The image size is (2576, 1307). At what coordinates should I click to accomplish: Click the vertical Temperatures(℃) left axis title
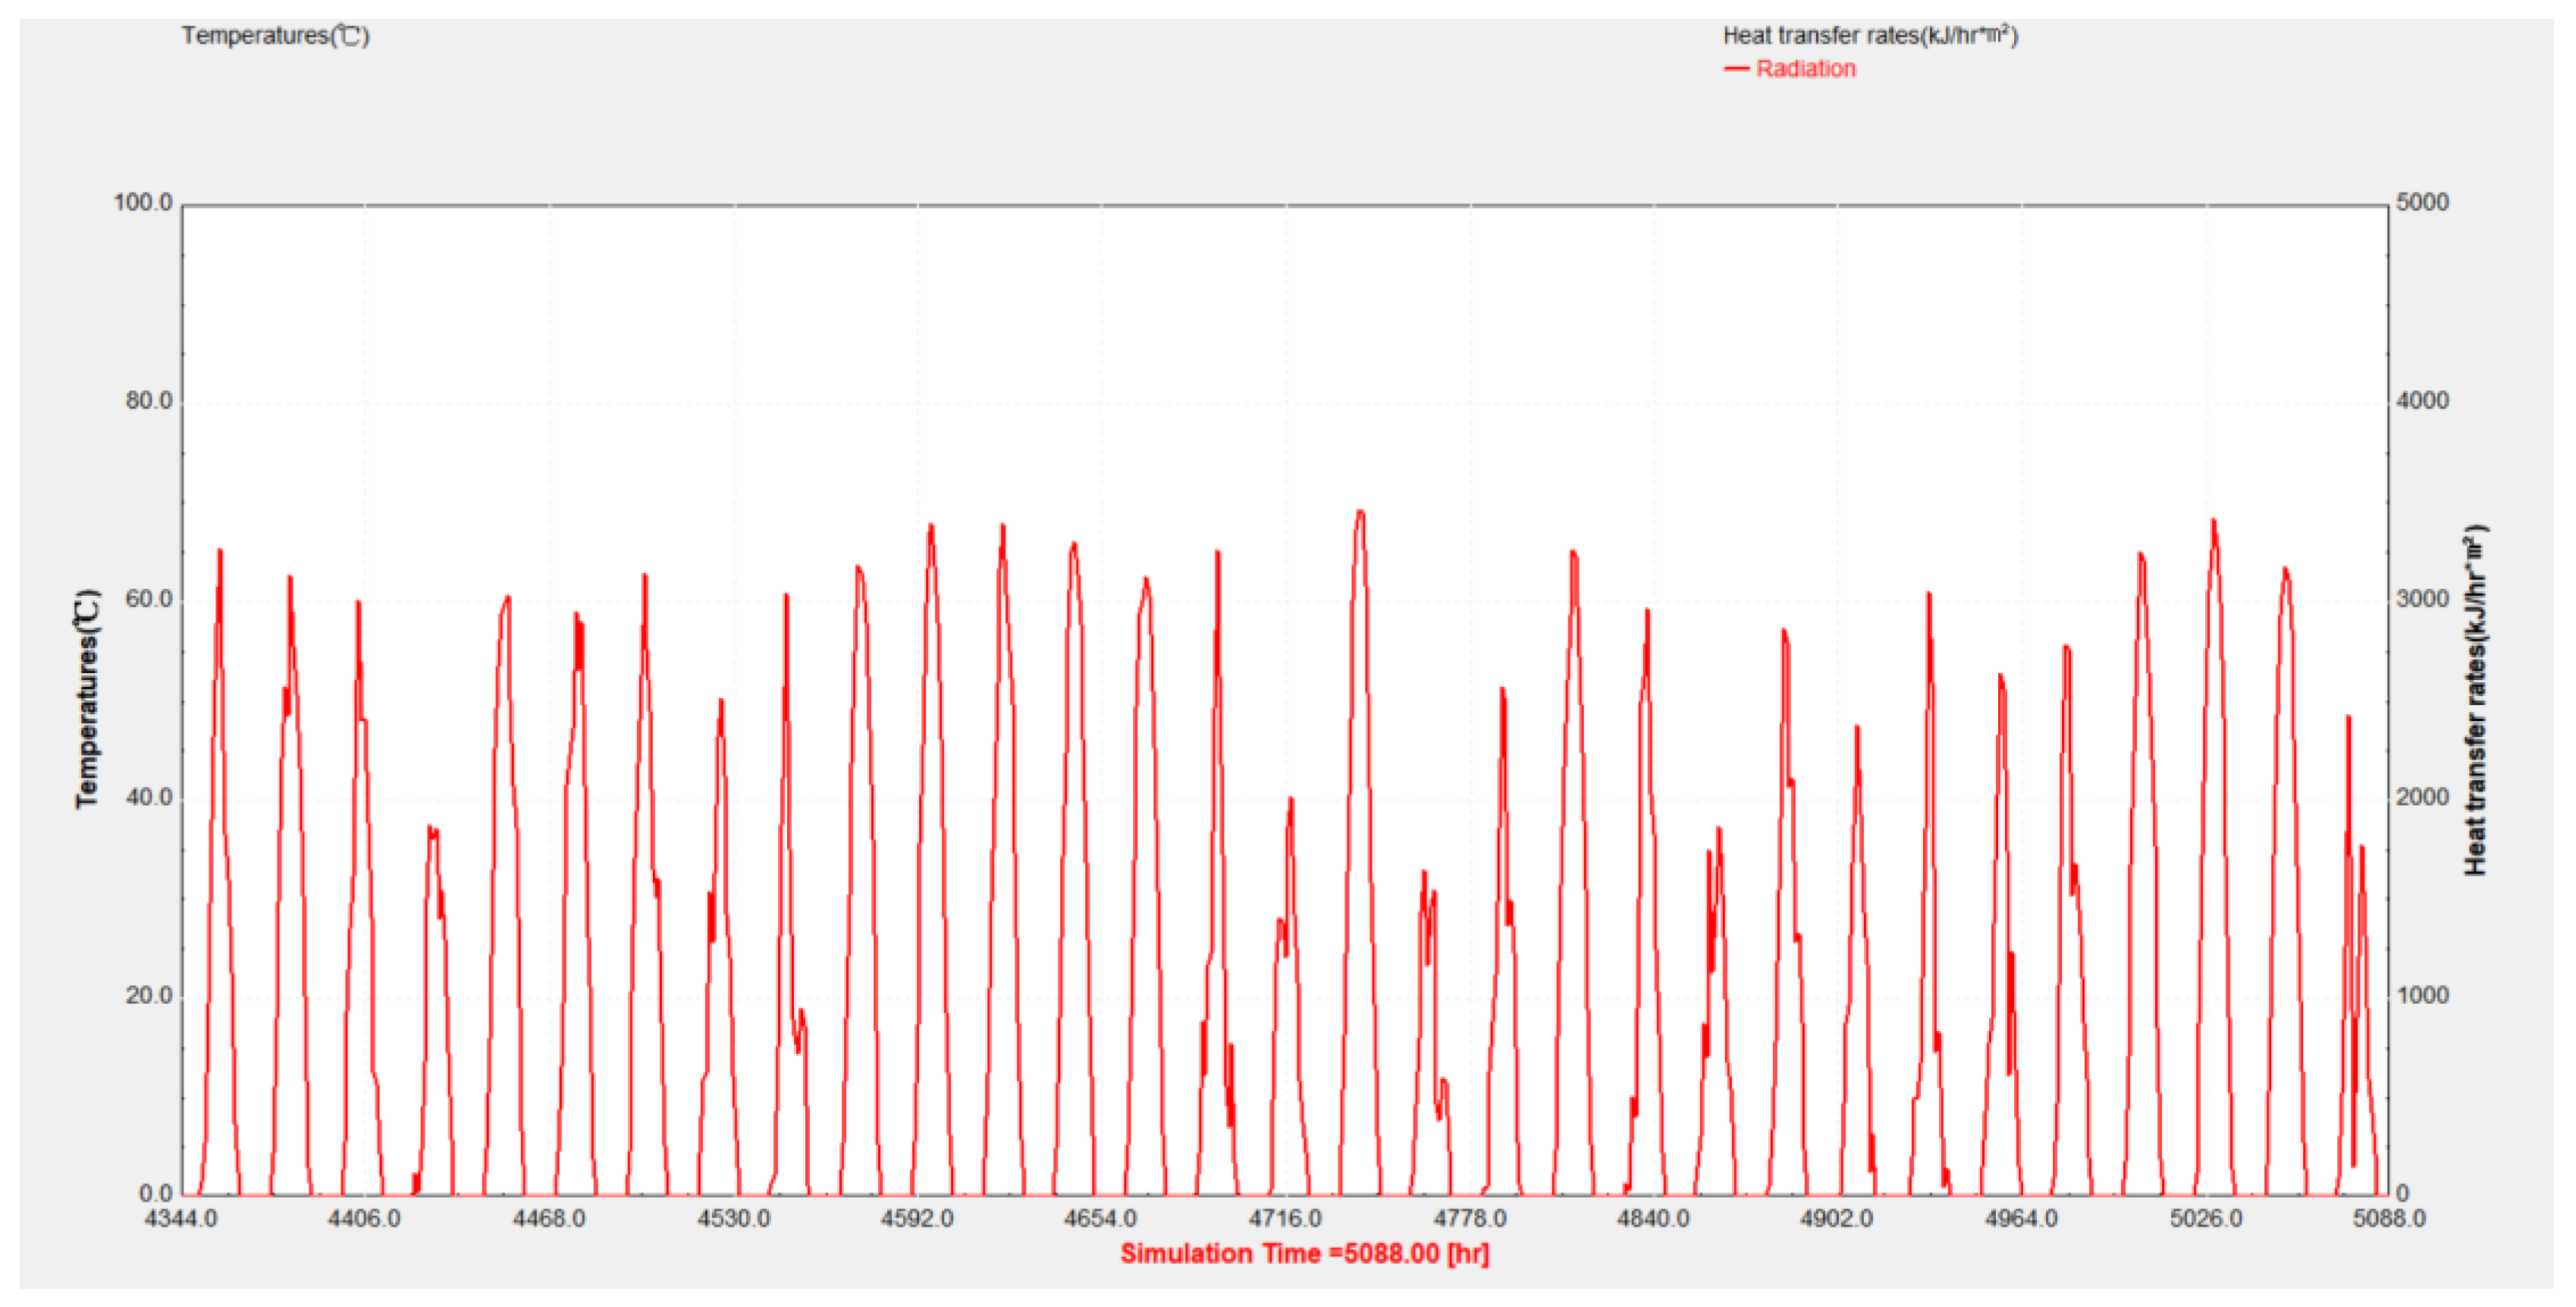[x=88, y=699]
